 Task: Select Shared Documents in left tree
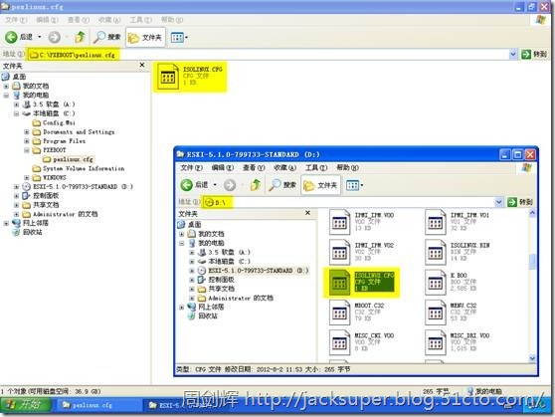pyautogui.click(x=41, y=205)
